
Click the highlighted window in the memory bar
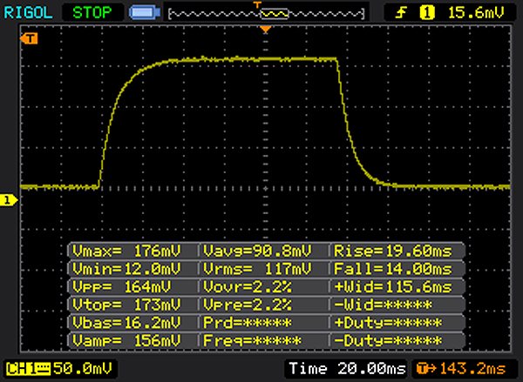pyautogui.click(x=275, y=14)
